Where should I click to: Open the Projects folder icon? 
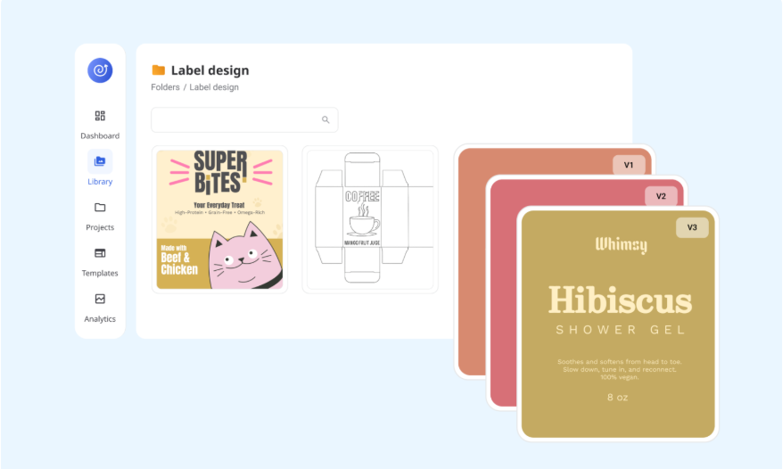(x=100, y=207)
